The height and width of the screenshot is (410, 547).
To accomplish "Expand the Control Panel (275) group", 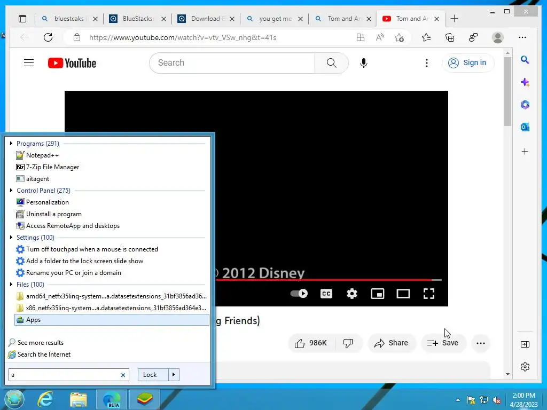I will (12, 191).
